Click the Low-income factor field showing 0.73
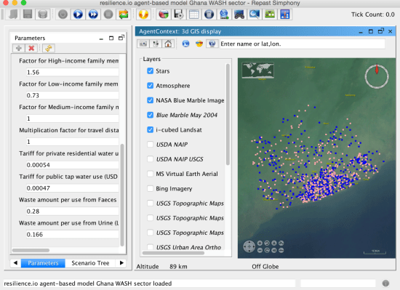The height and width of the screenshot is (290, 400). [73, 95]
